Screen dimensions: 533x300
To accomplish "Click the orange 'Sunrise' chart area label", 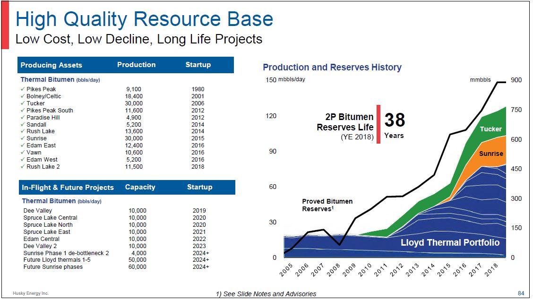I will (491, 154).
